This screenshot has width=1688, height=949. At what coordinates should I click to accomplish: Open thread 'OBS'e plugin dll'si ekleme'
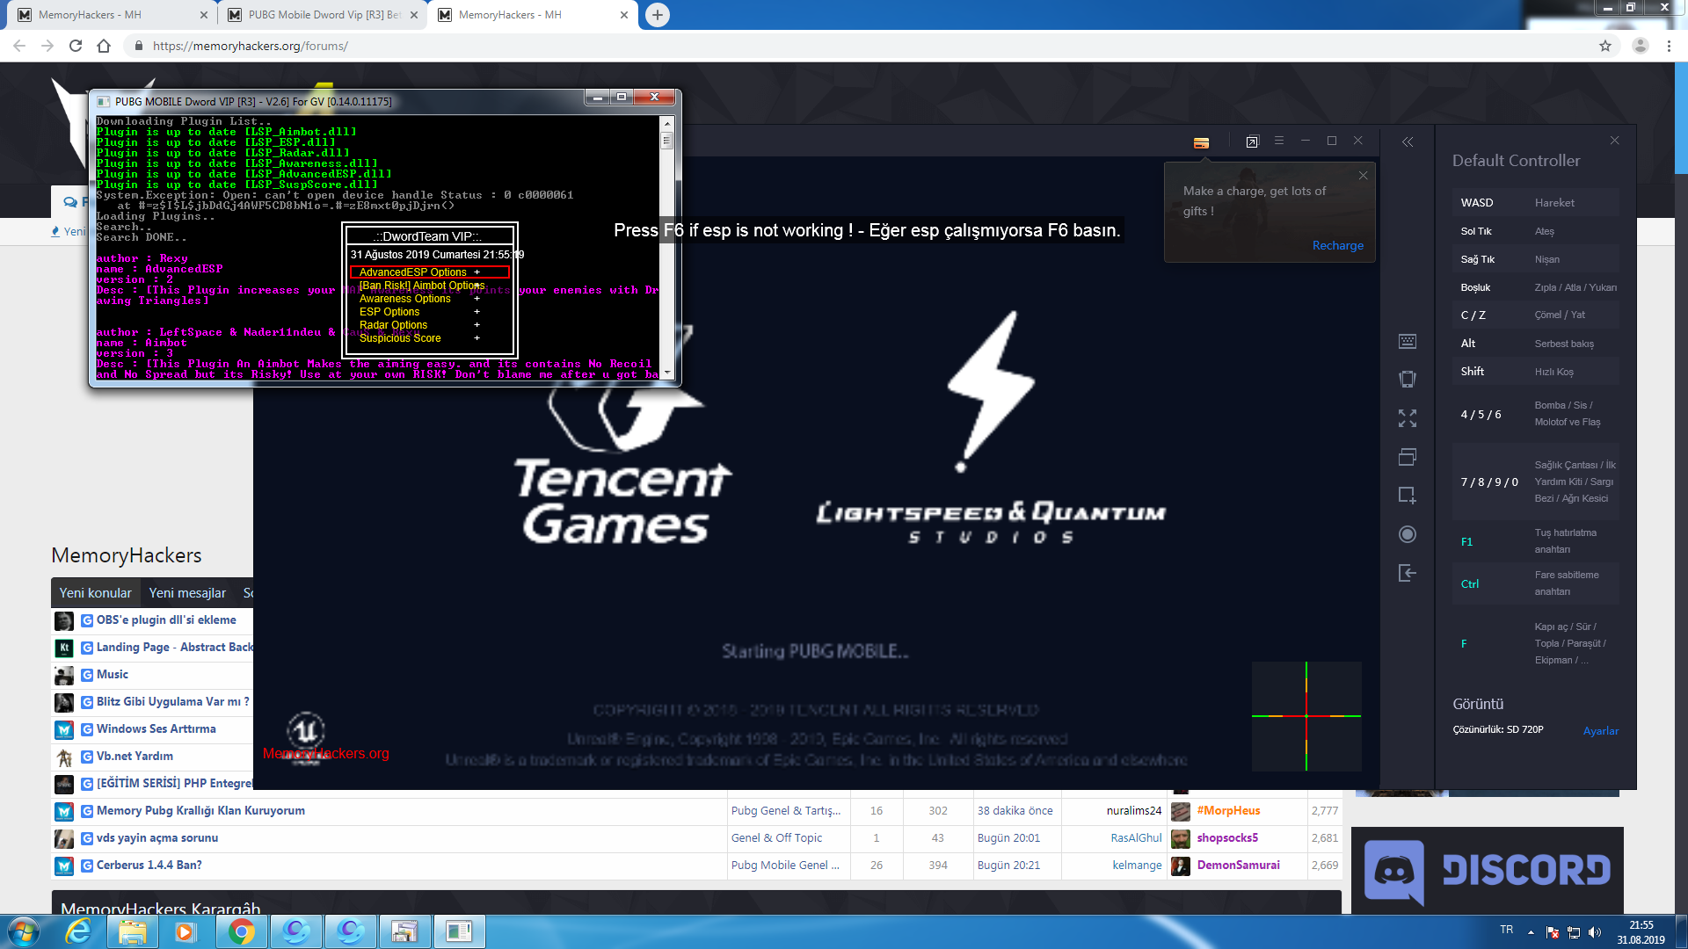click(166, 620)
